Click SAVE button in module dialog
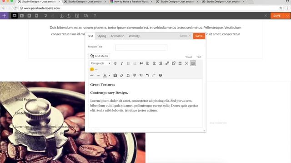291x163 pixels. (x=199, y=36)
